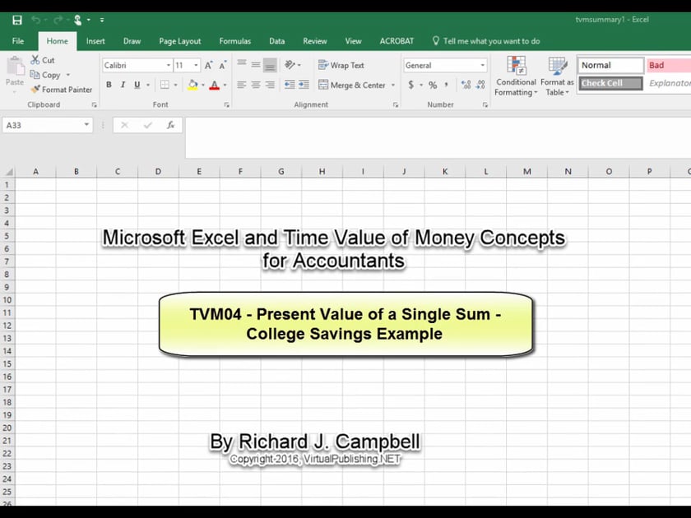The image size is (691, 518).
Task: Click Percent Style icon
Action: 433,85
